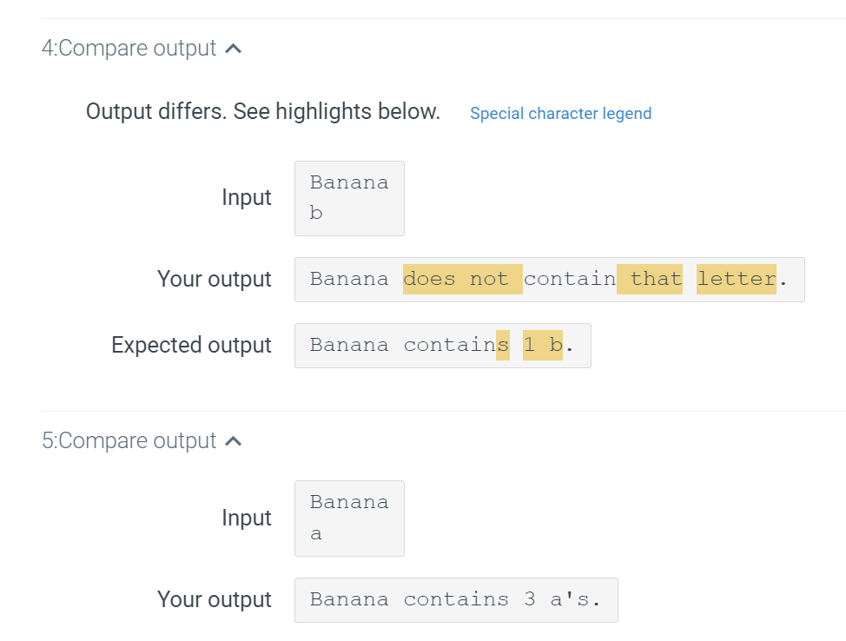Collapse test 5 using its chevron arrow
This screenshot has height=641, width=846.
(233, 442)
